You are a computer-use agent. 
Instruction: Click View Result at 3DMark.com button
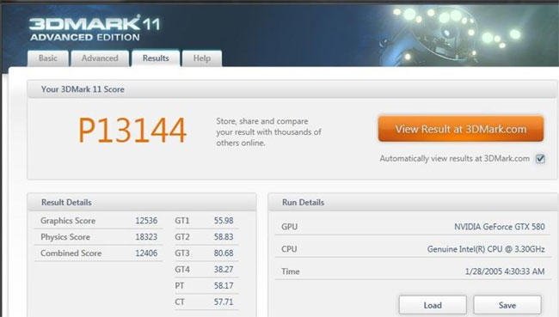(461, 129)
